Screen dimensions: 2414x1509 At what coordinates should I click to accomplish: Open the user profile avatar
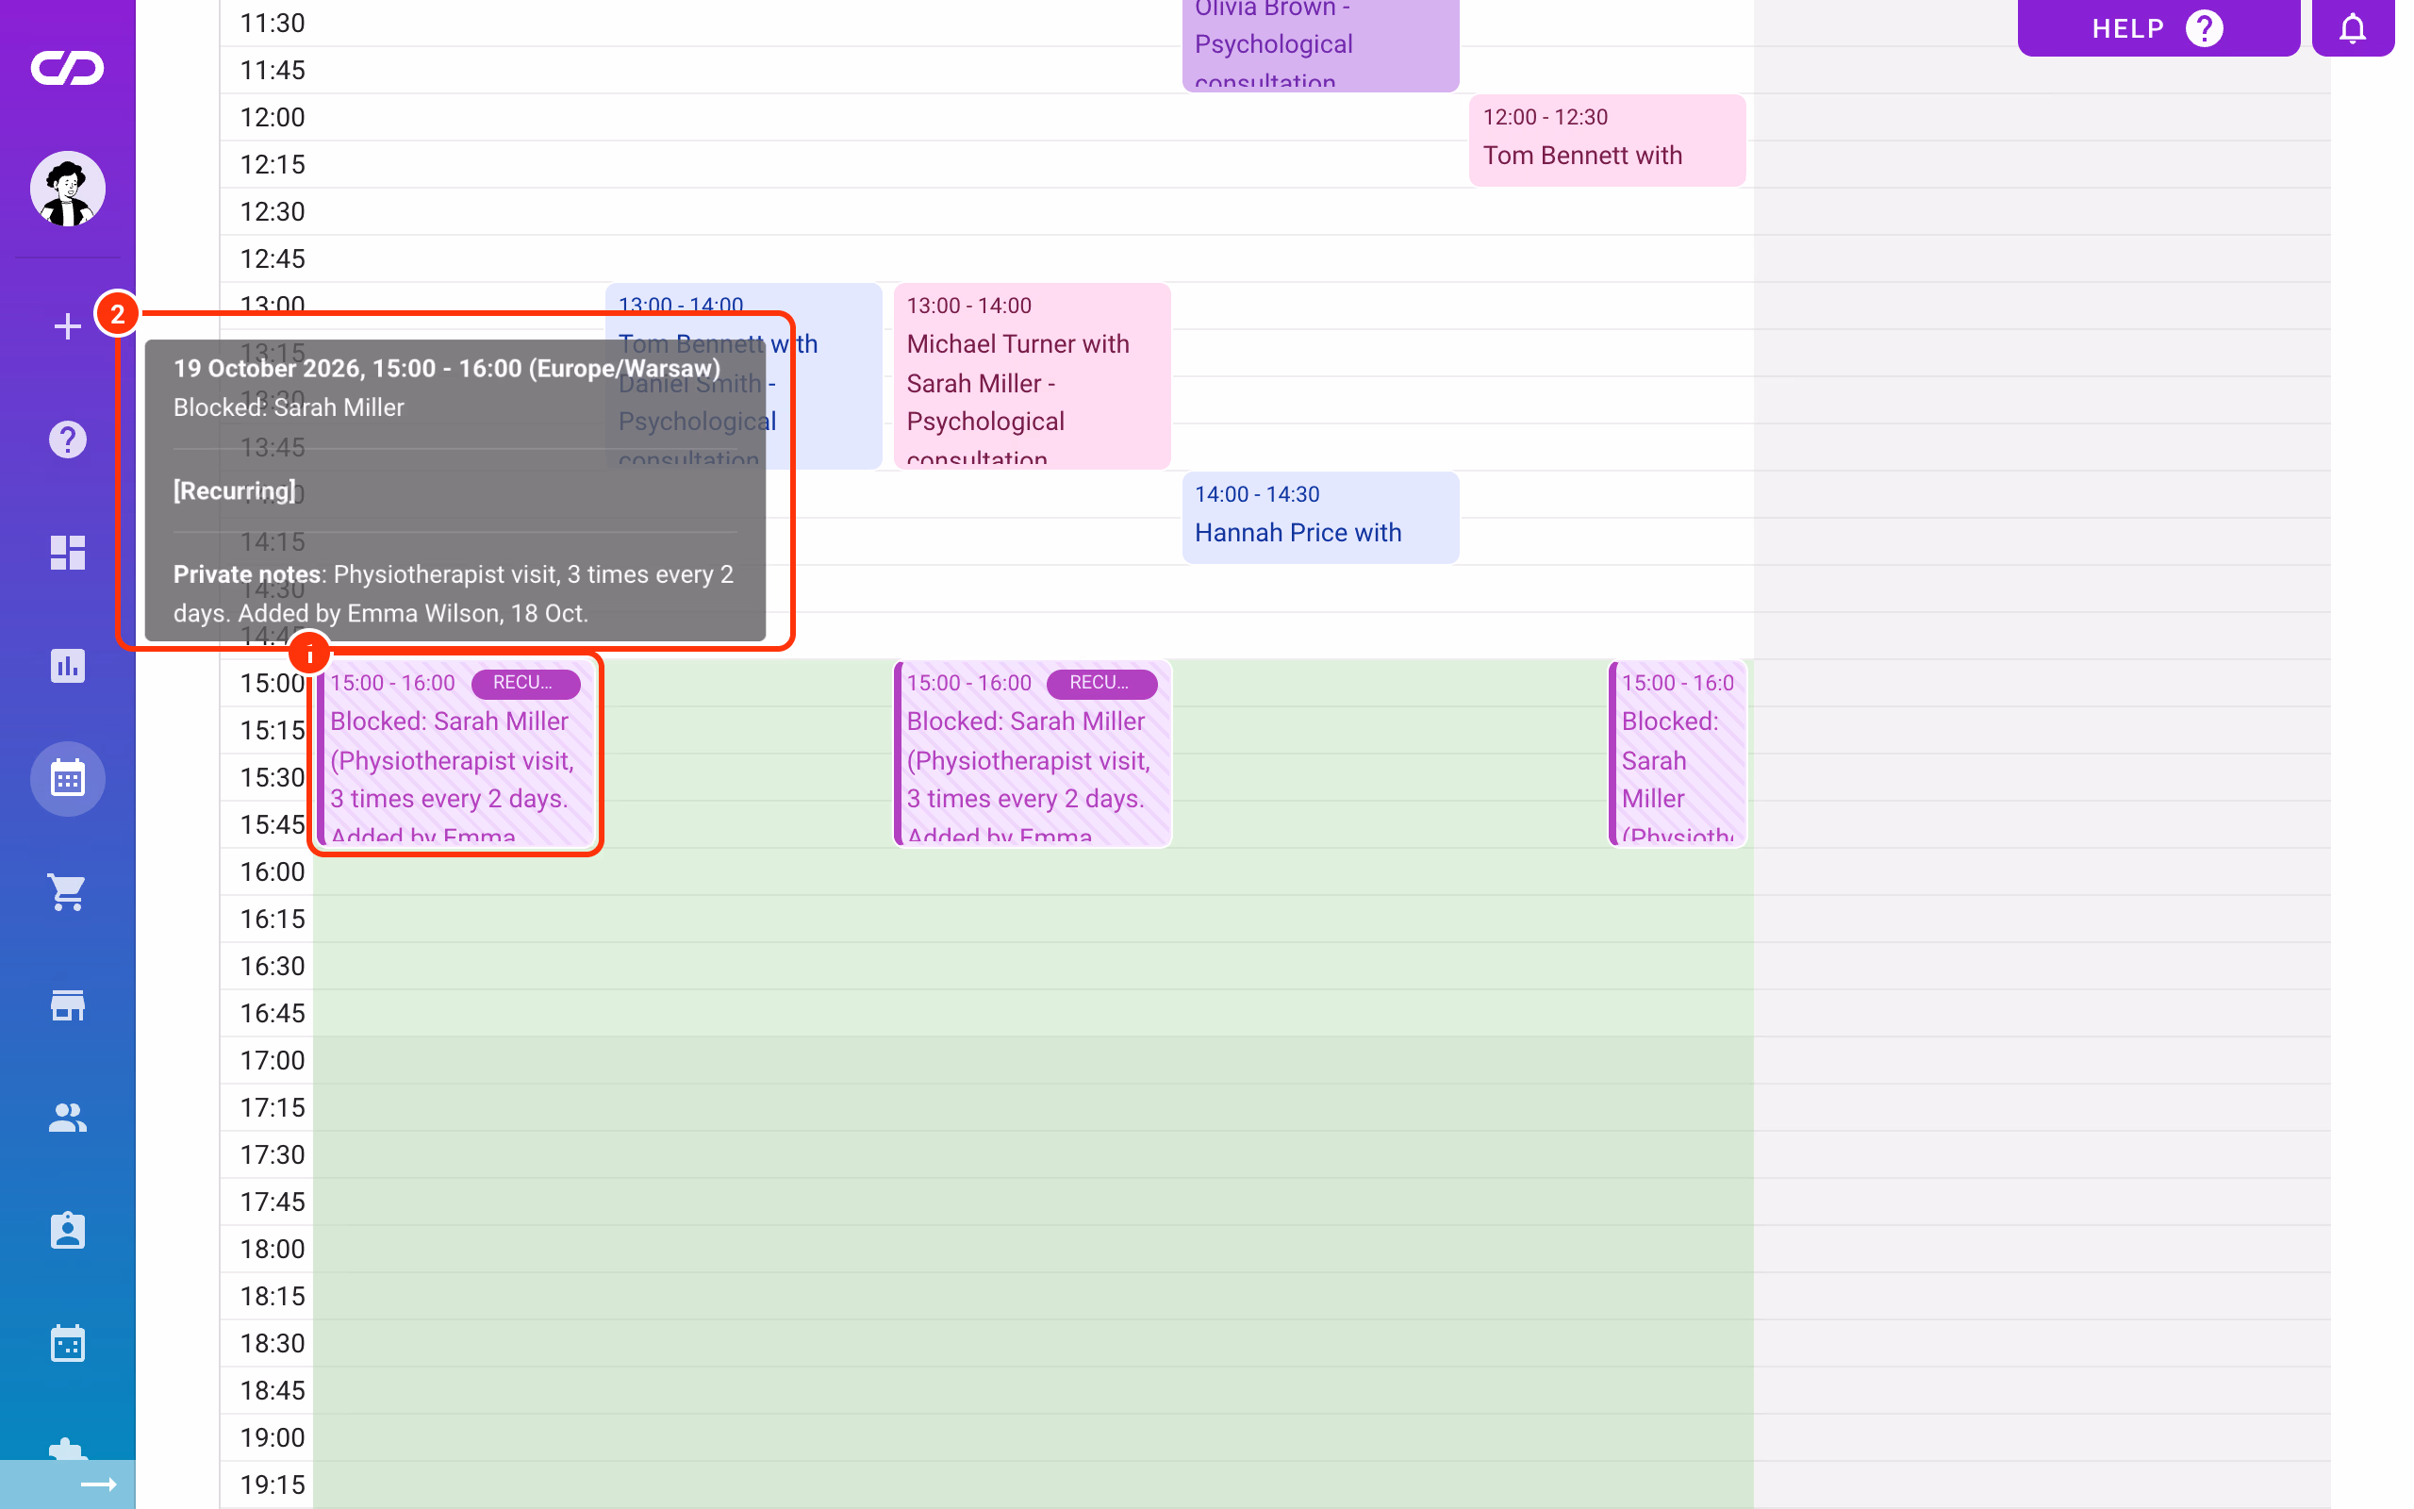[x=67, y=189]
